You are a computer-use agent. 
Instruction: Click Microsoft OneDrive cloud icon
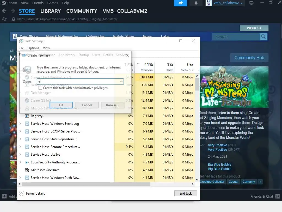pyautogui.click(x=27, y=170)
